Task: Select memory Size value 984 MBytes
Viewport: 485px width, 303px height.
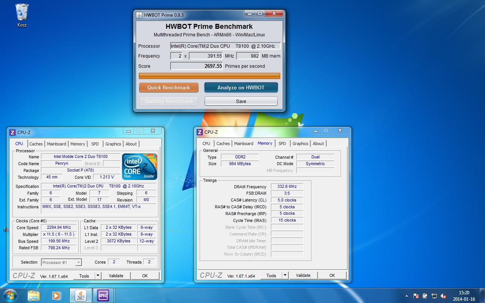Action: coord(240,164)
